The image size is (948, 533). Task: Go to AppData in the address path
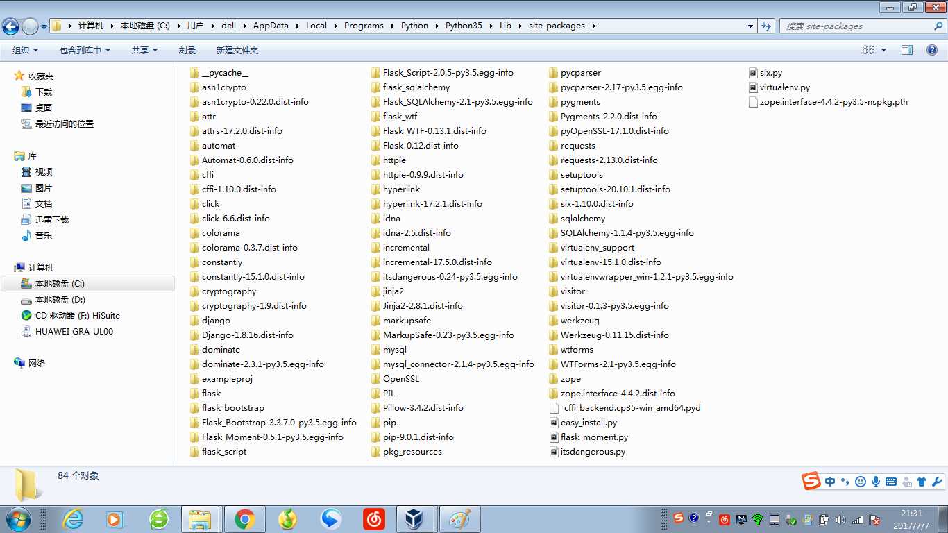[271, 26]
